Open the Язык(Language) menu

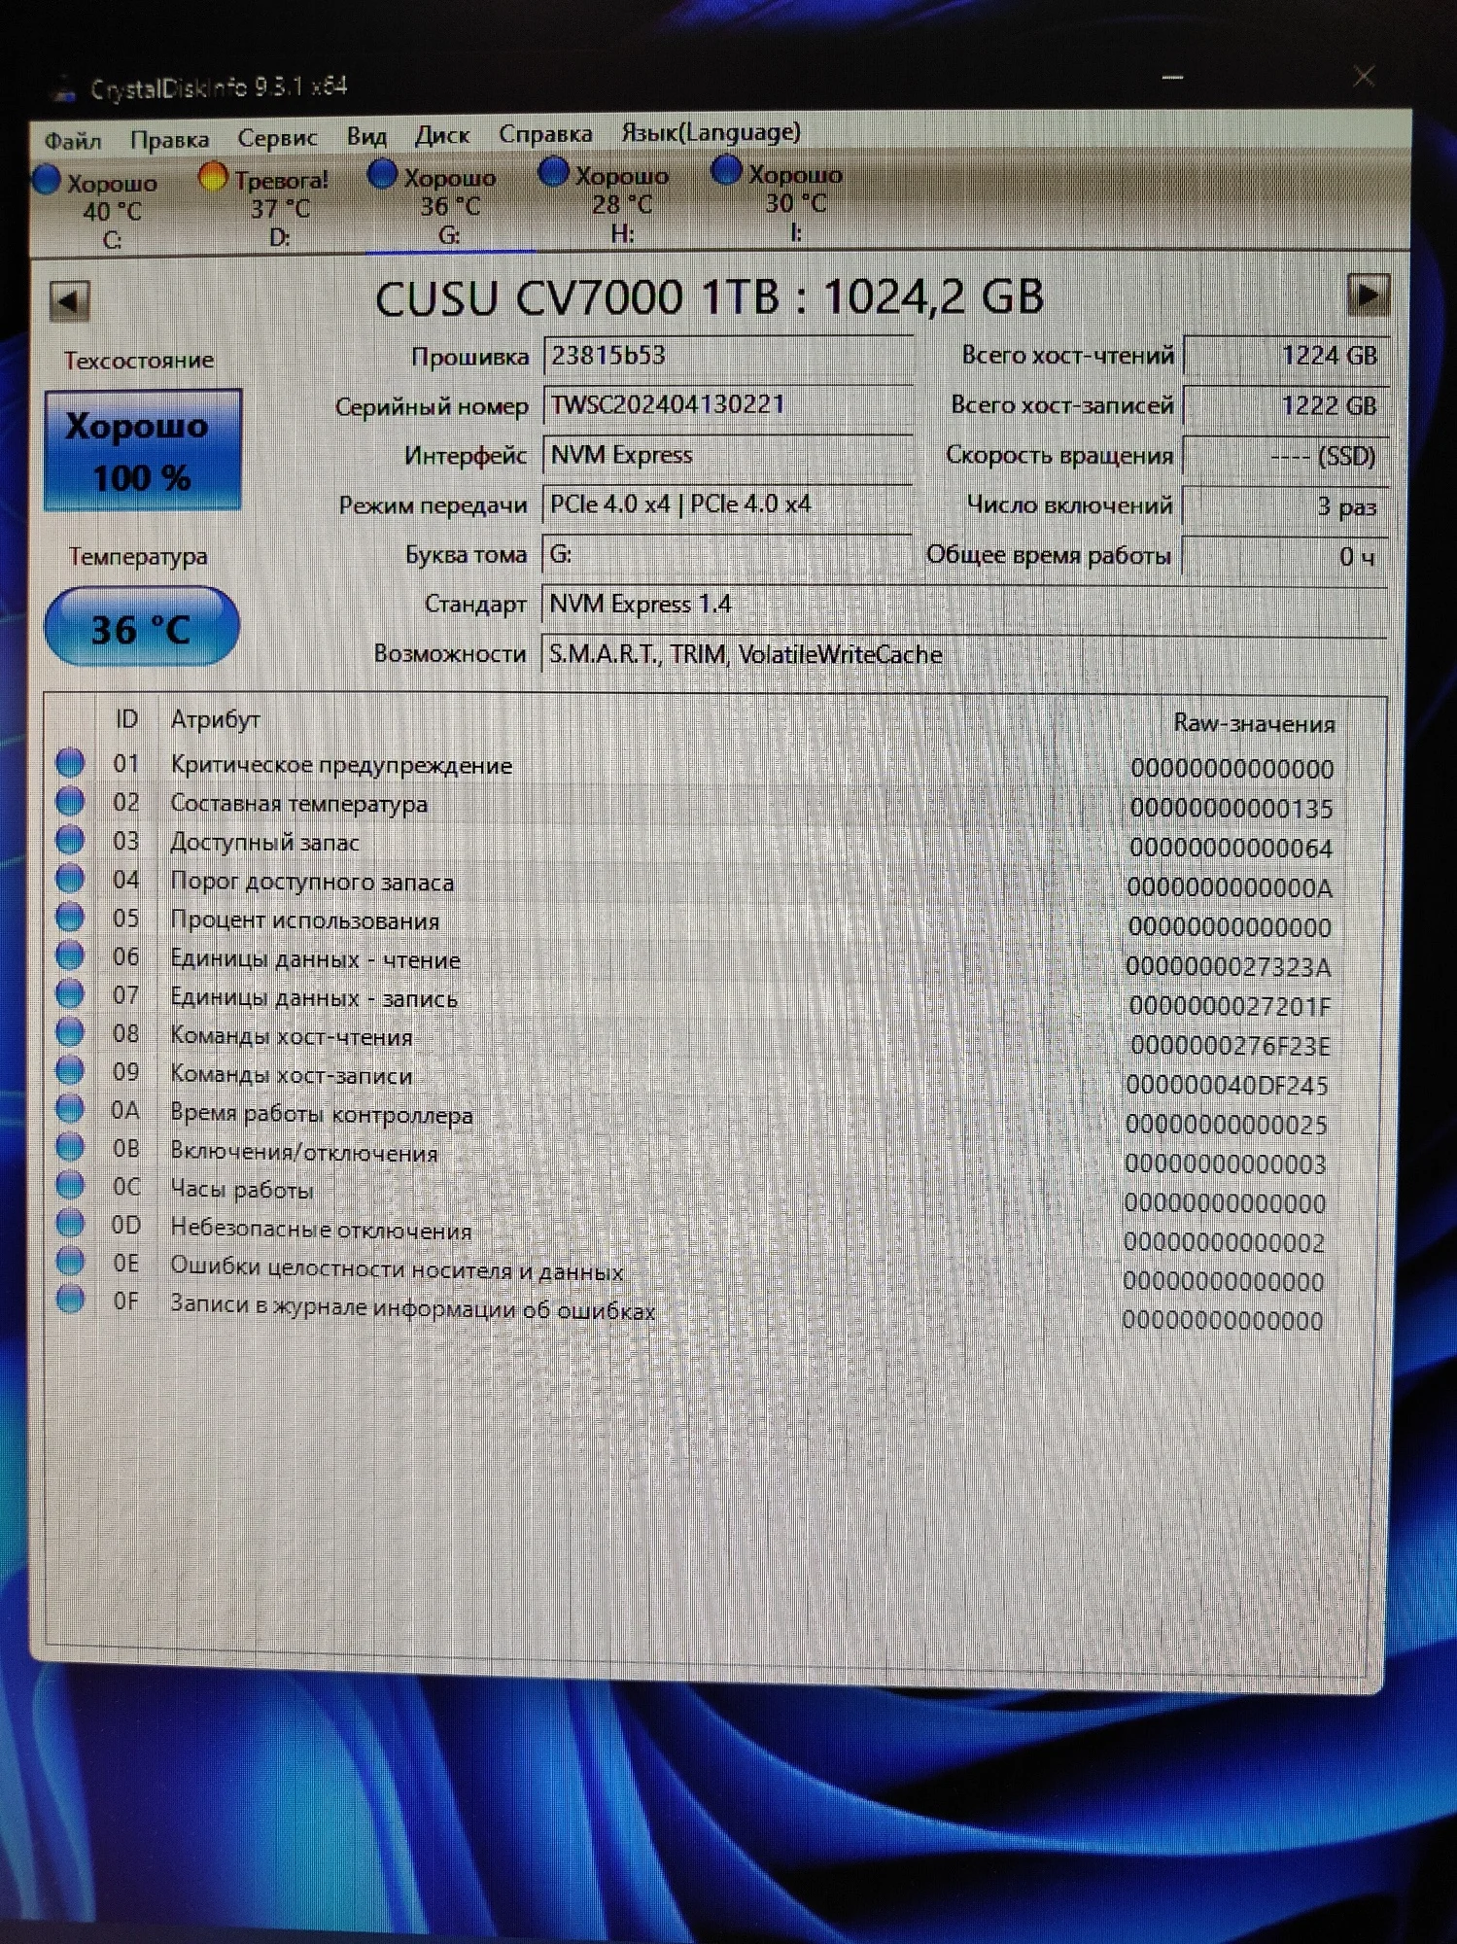711,131
